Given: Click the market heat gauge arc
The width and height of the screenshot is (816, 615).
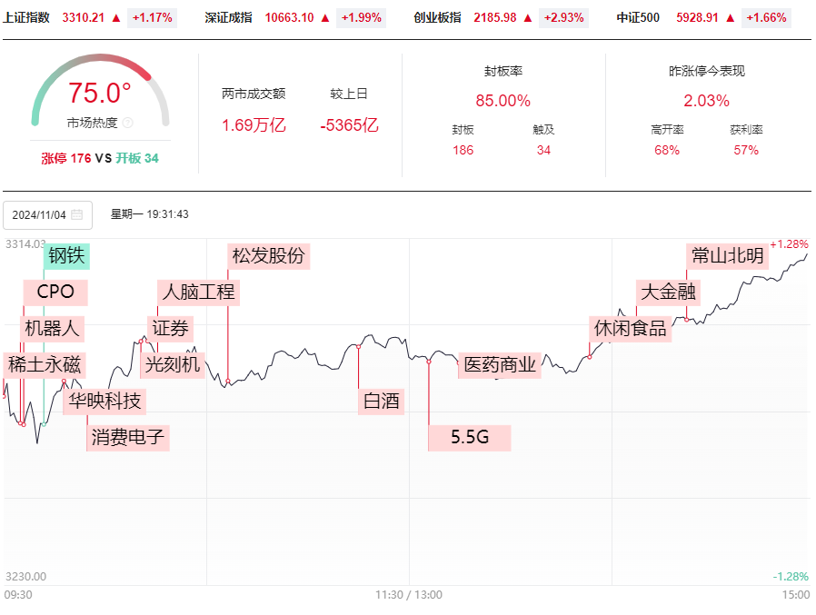Looking at the screenshot, I should coord(101,87).
